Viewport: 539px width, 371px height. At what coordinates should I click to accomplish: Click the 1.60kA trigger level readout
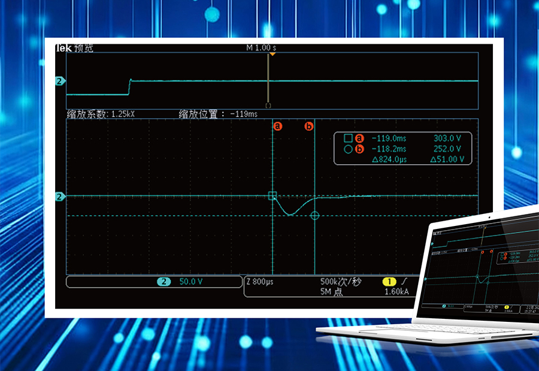(396, 292)
